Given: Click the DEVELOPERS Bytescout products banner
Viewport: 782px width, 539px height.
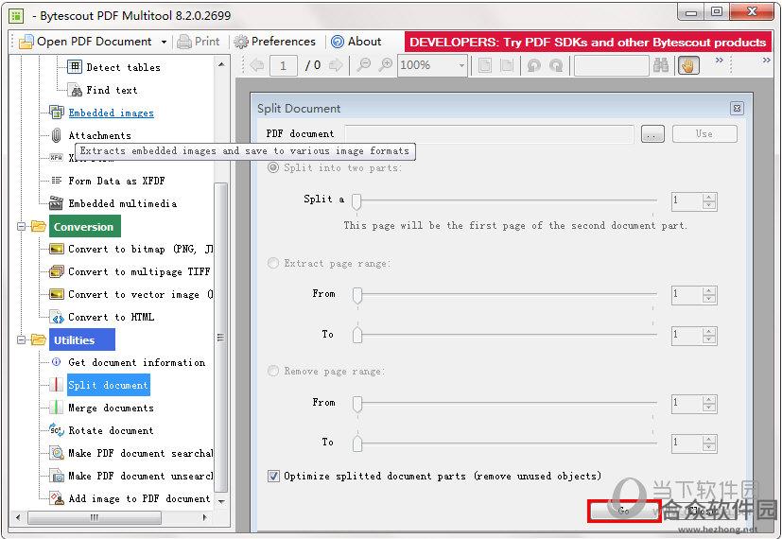Looking at the screenshot, I should click(x=587, y=43).
